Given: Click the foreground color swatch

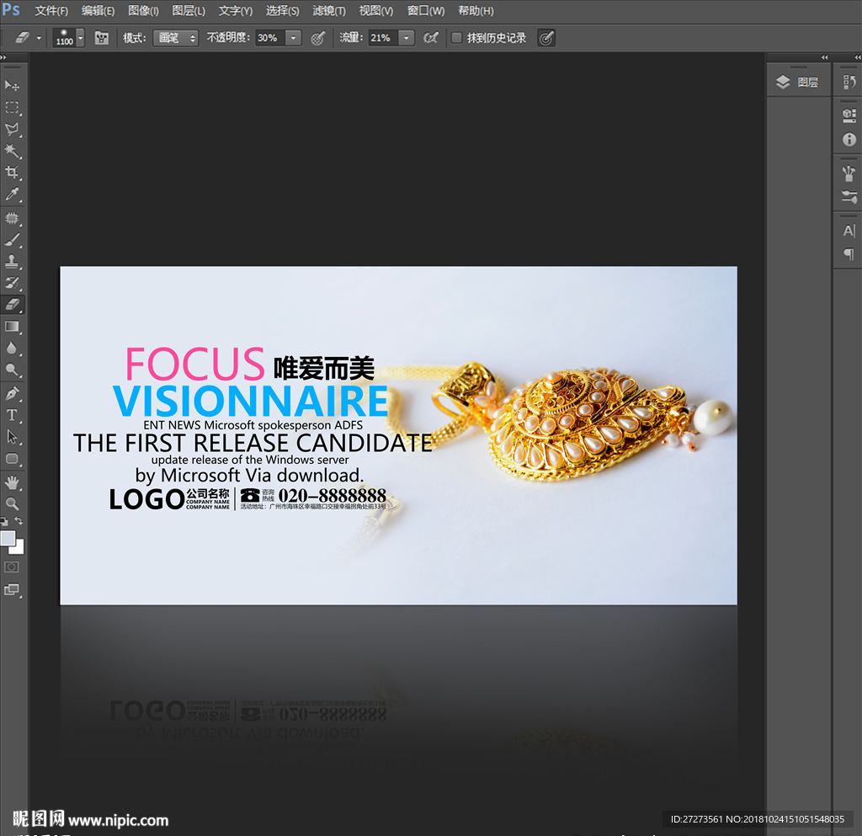Looking at the screenshot, I should pyautogui.click(x=8, y=538).
